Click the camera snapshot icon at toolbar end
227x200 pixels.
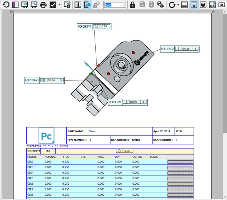(222, 5)
